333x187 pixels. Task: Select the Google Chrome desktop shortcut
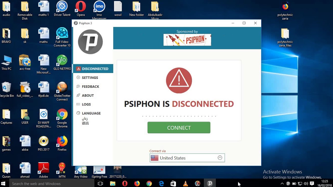(62, 118)
